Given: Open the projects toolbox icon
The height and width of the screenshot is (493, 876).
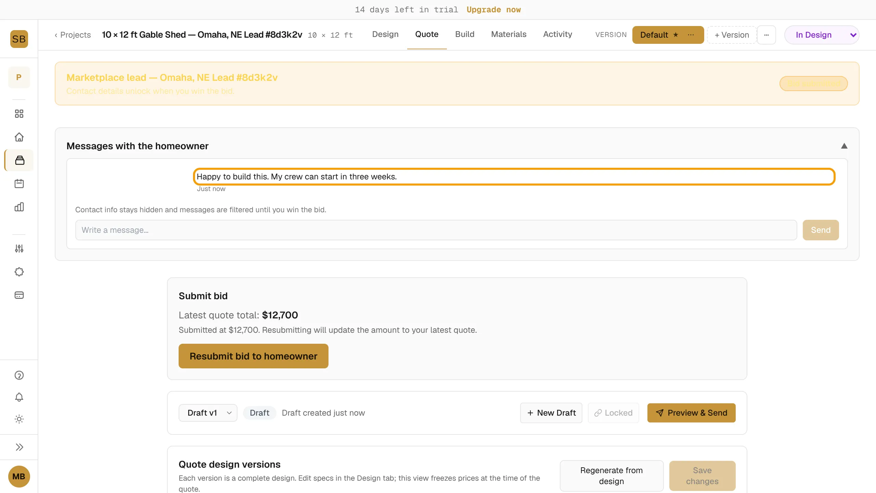Looking at the screenshot, I should click(20, 160).
